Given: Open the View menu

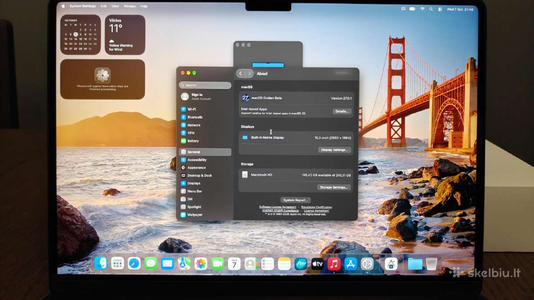Looking at the screenshot, I should tap(115, 6).
